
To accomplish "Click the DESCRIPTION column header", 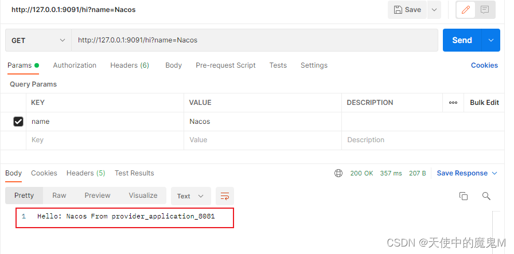I will pos(370,103).
